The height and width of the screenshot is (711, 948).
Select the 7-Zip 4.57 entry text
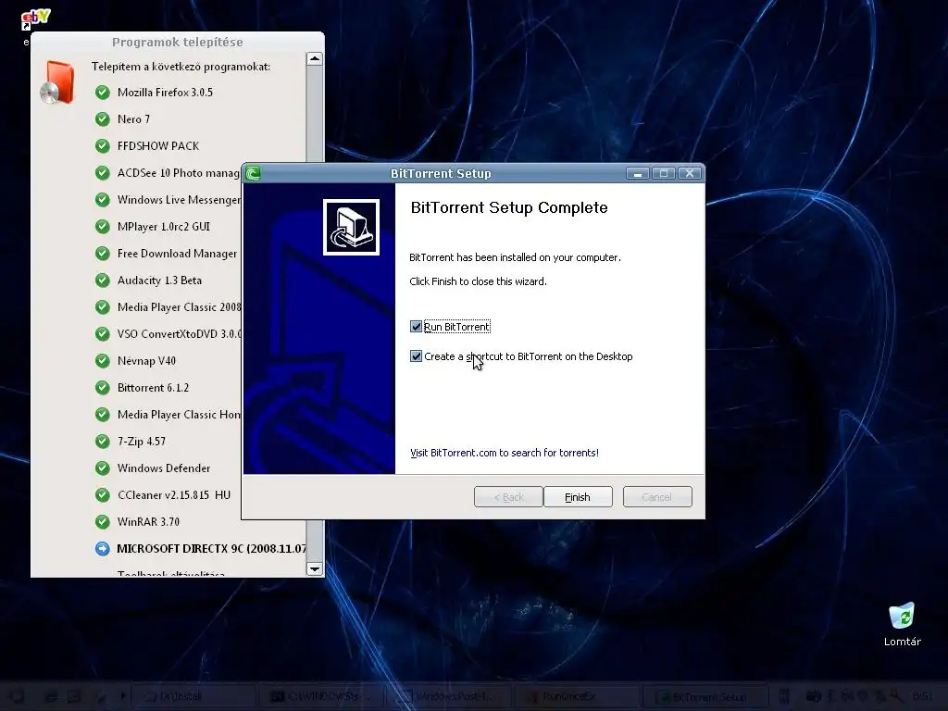[x=142, y=442]
